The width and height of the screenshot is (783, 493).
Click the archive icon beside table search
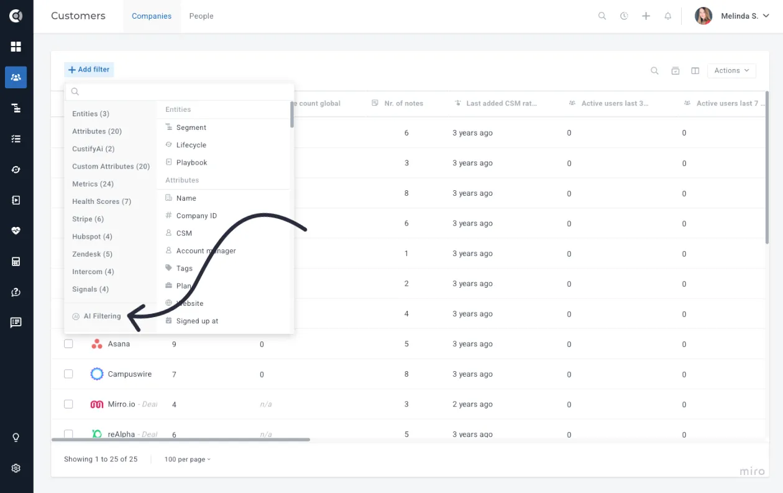[675, 71]
